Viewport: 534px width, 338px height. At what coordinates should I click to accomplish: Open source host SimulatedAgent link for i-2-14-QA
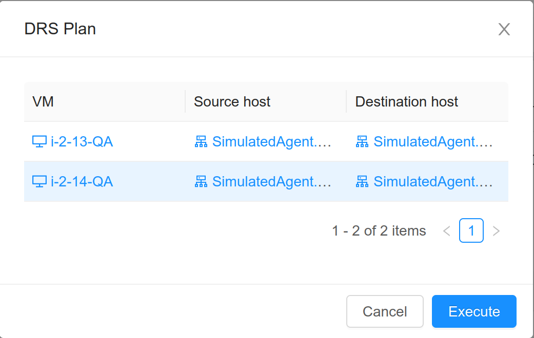pos(272,182)
